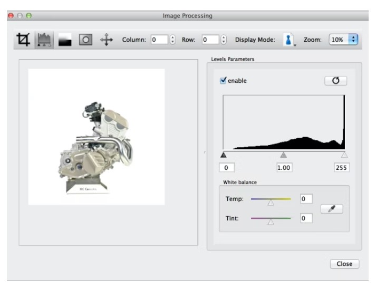Select the vignette frame tool icon

(85, 40)
